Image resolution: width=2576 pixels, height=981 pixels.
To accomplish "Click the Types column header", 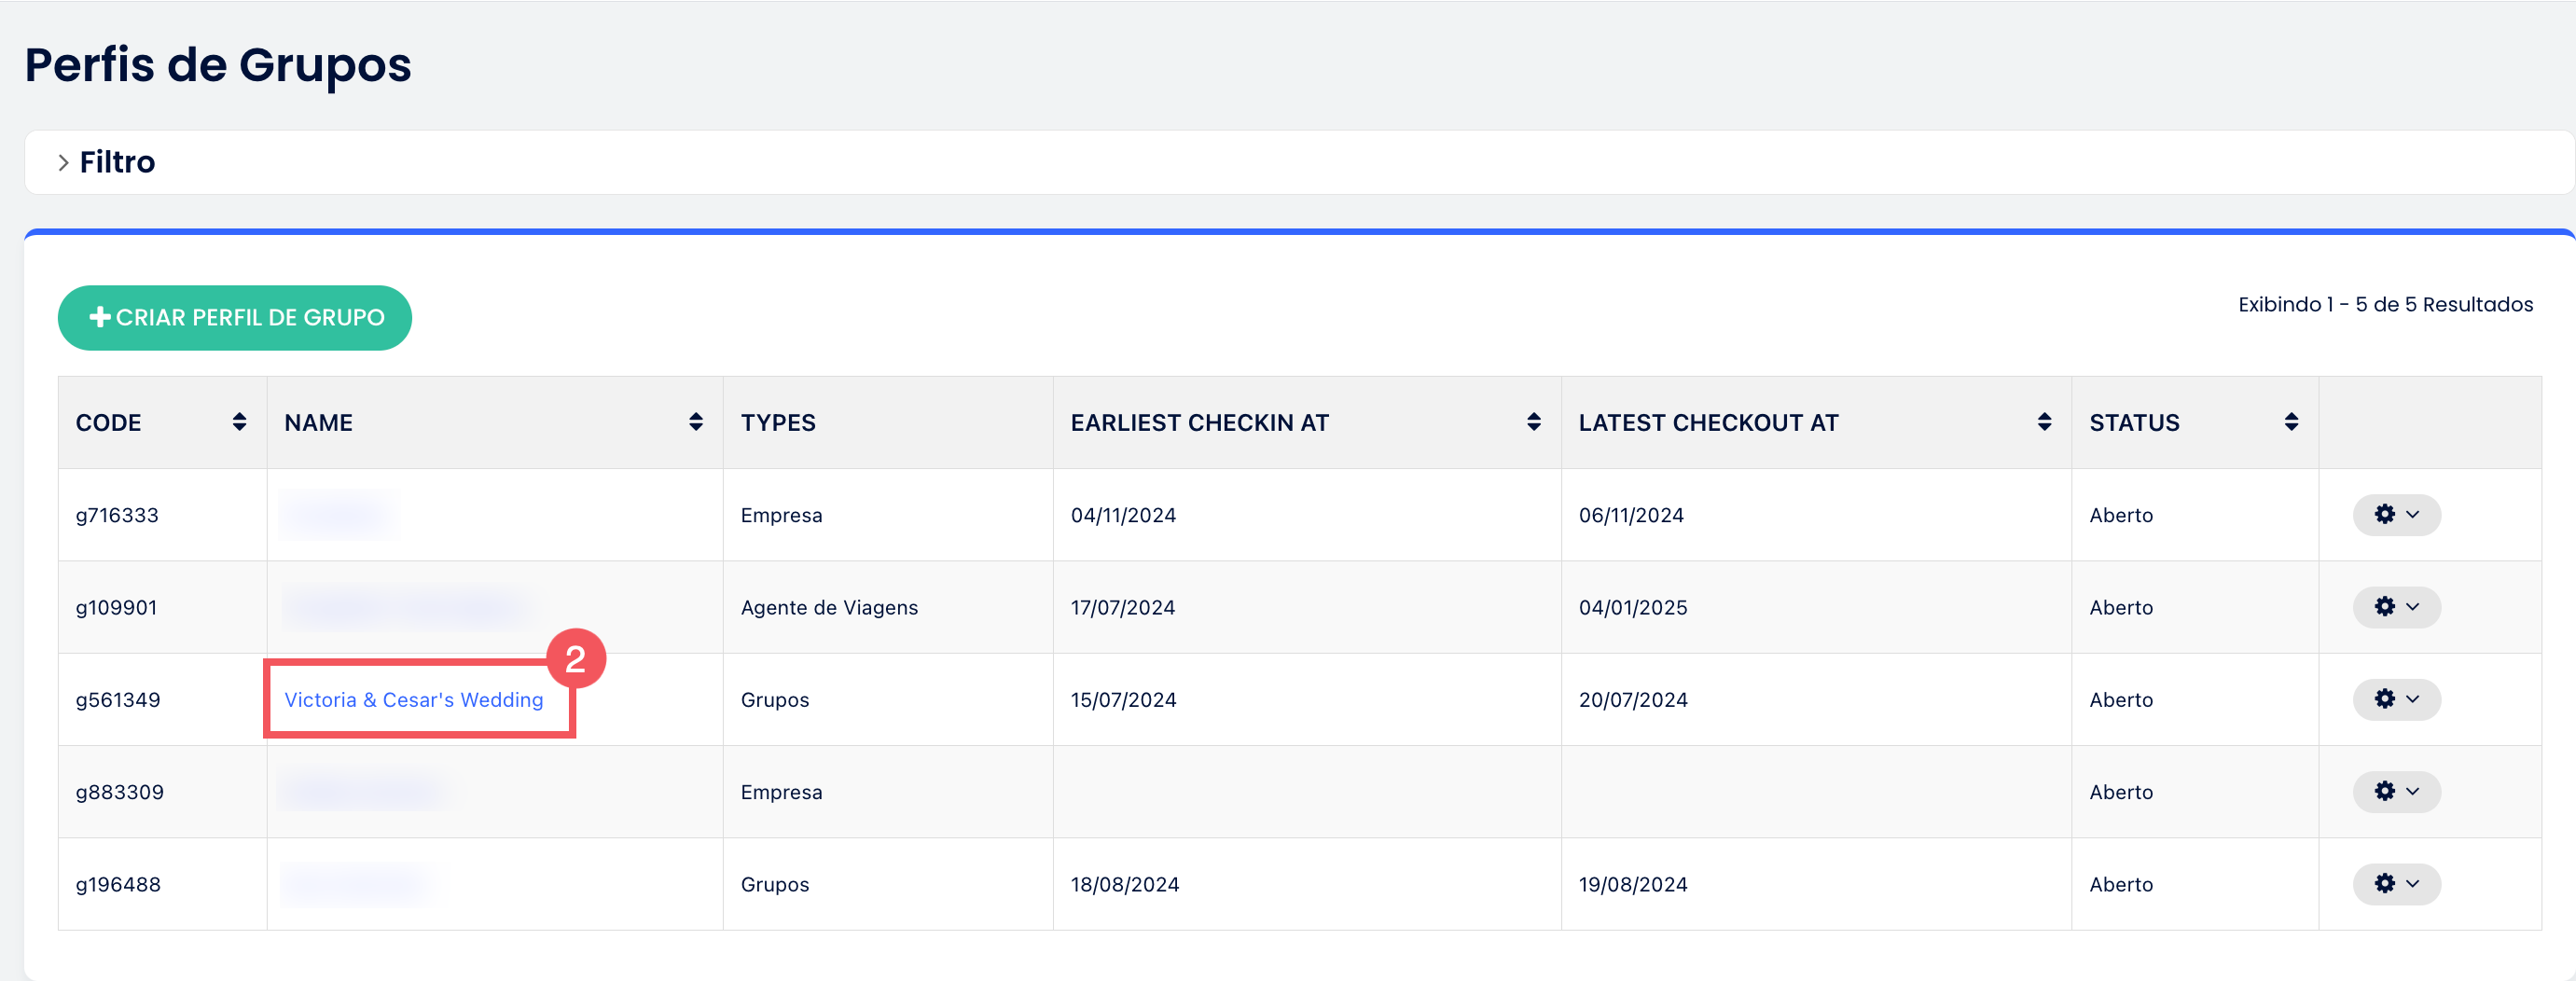I will click(x=778, y=423).
